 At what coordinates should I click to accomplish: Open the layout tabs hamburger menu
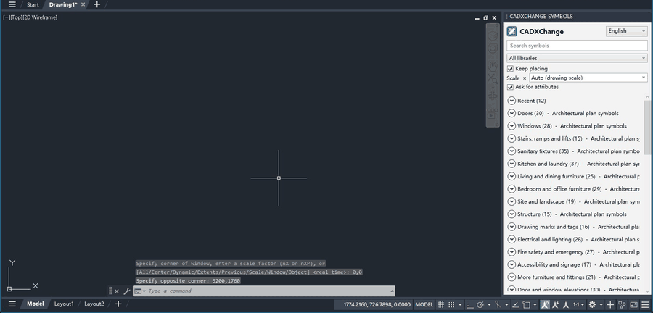click(12, 304)
